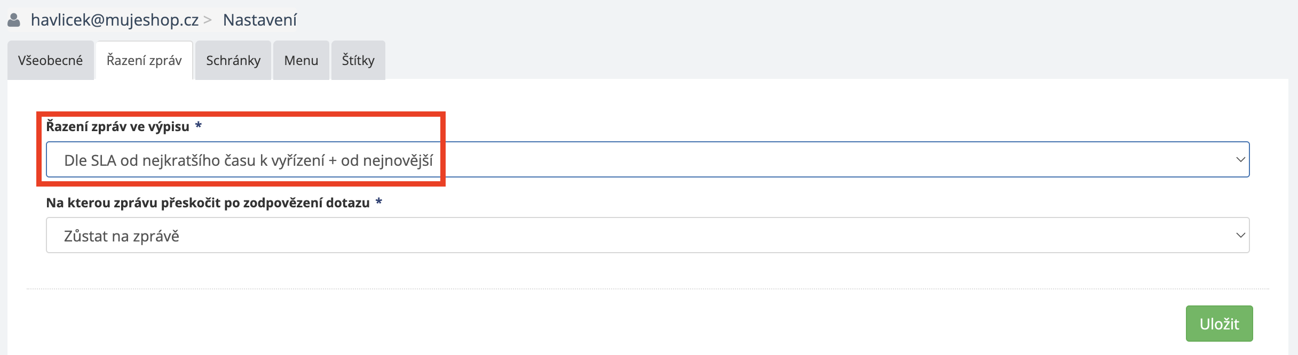Select the Řazení zpráv tab
Image resolution: width=1298 pixels, height=355 pixels.
coord(144,60)
